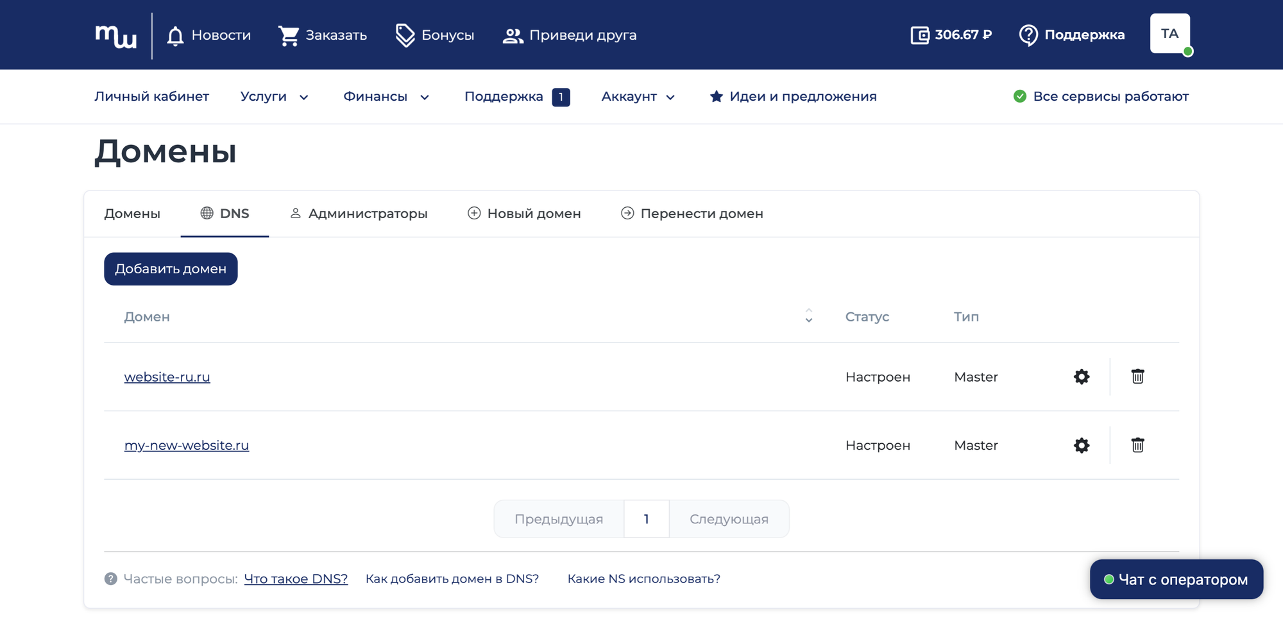
Task: Click Все сервисы работают status text
Action: pos(1111,97)
